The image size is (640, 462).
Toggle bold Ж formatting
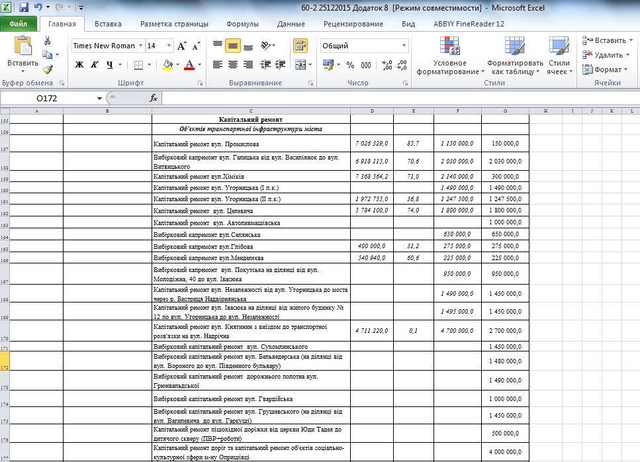[79, 65]
